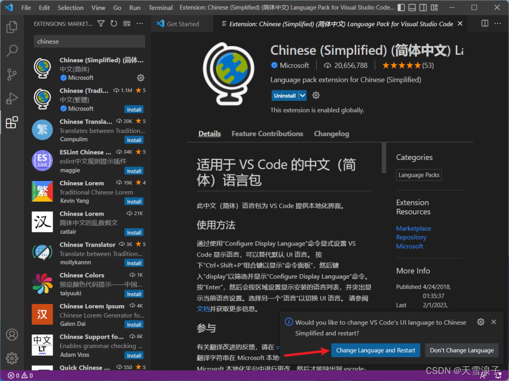This screenshot has width=509, height=381.
Task: Open editor more actions ellipsis
Action: point(498,23)
